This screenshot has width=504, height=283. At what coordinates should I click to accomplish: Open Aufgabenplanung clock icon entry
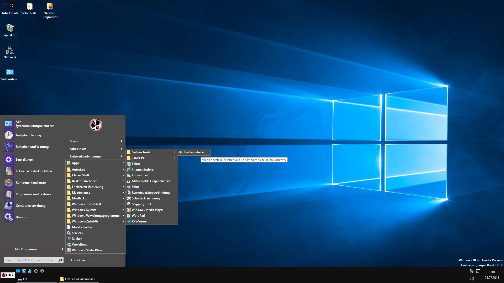click(8, 135)
